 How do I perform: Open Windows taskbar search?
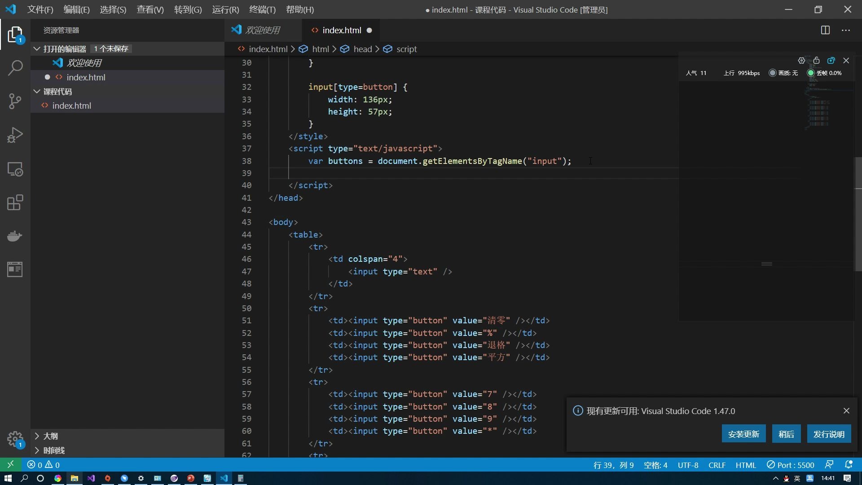coord(24,478)
